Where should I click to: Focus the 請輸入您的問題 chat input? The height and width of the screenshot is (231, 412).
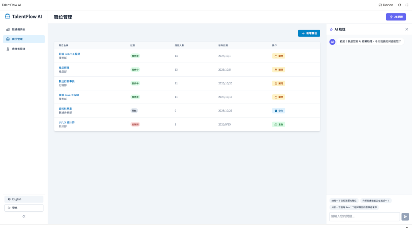coord(365,216)
